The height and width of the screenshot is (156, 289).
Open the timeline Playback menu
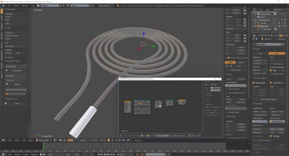point(34,155)
